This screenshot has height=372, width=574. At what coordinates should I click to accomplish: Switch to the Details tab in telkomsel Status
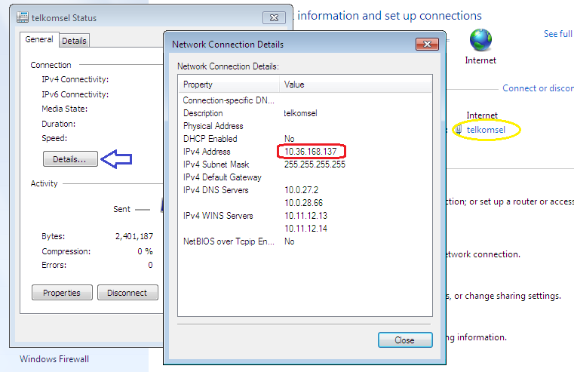74,41
